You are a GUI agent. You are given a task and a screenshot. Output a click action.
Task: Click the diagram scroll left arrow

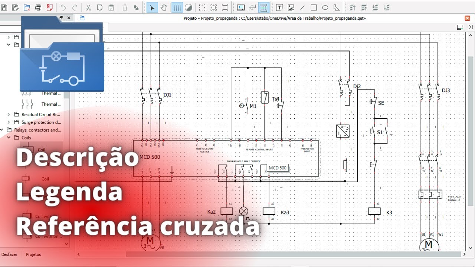78,254
